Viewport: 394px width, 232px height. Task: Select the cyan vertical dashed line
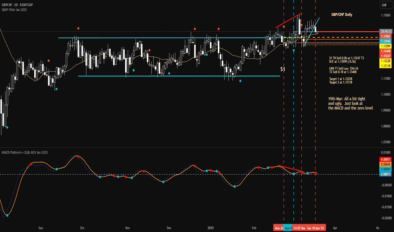click(293, 111)
